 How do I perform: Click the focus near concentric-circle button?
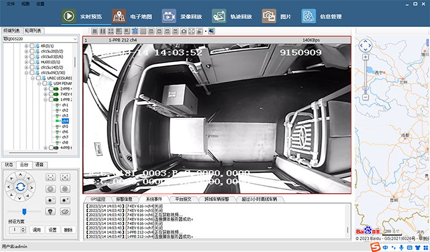50,189
